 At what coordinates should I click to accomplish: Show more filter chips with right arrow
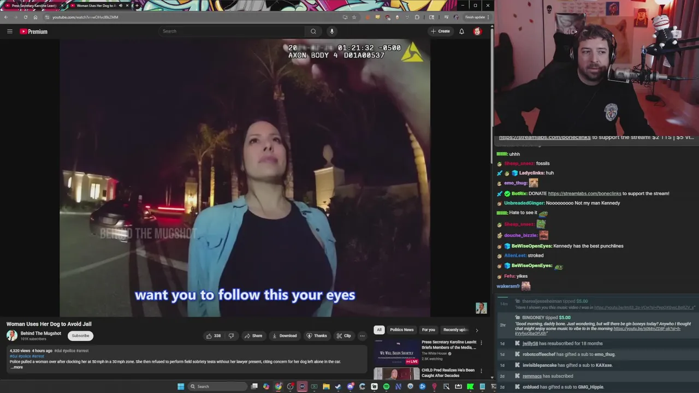pyautogui.click(x=477, y=330)
